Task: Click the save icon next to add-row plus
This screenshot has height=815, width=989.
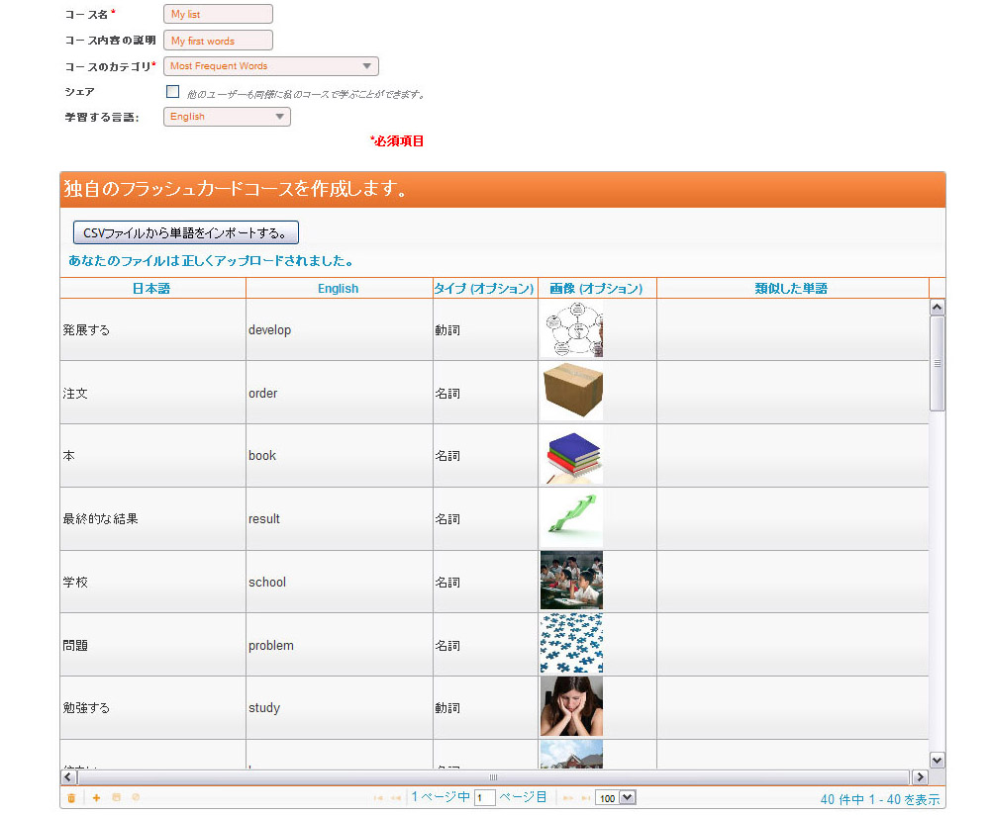Action: pos(116,798)
